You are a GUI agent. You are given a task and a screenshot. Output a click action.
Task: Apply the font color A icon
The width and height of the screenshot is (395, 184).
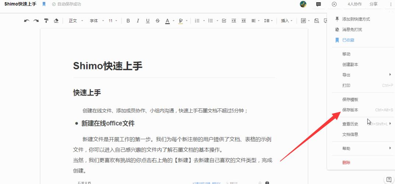[167, 21]
